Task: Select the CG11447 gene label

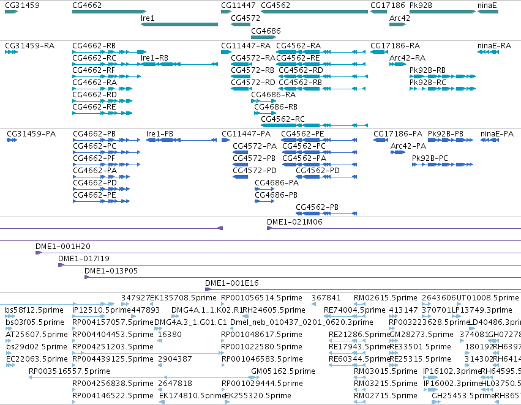Action: (x=238, y=6)
